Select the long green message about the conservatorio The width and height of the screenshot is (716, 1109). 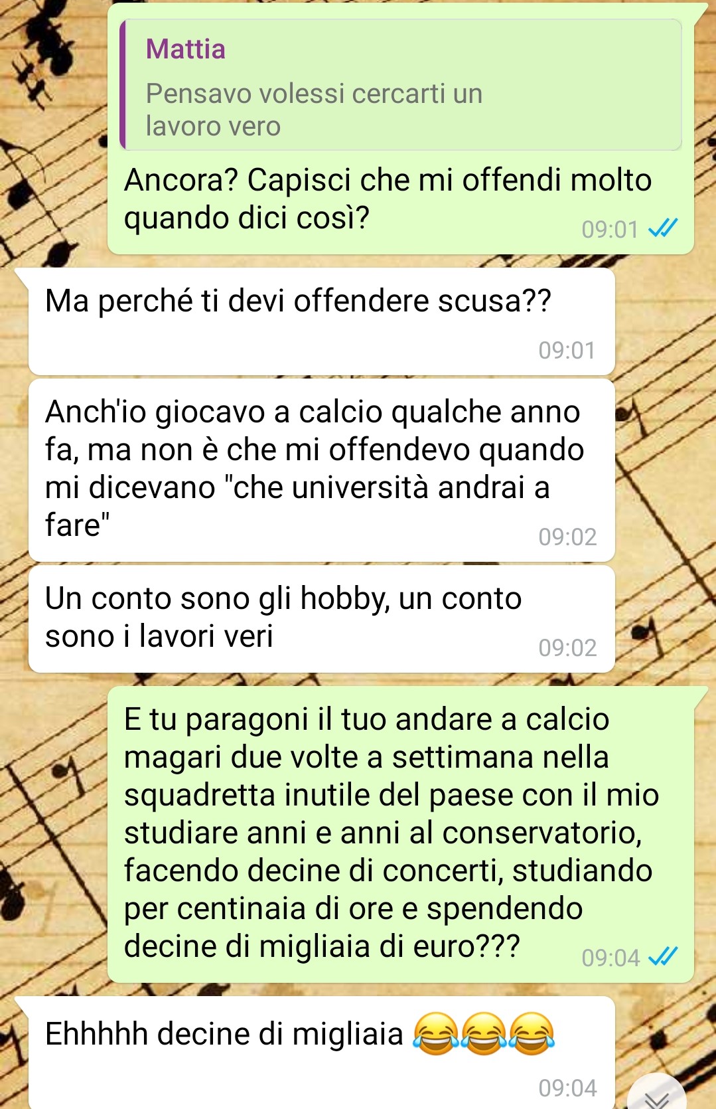401,834
